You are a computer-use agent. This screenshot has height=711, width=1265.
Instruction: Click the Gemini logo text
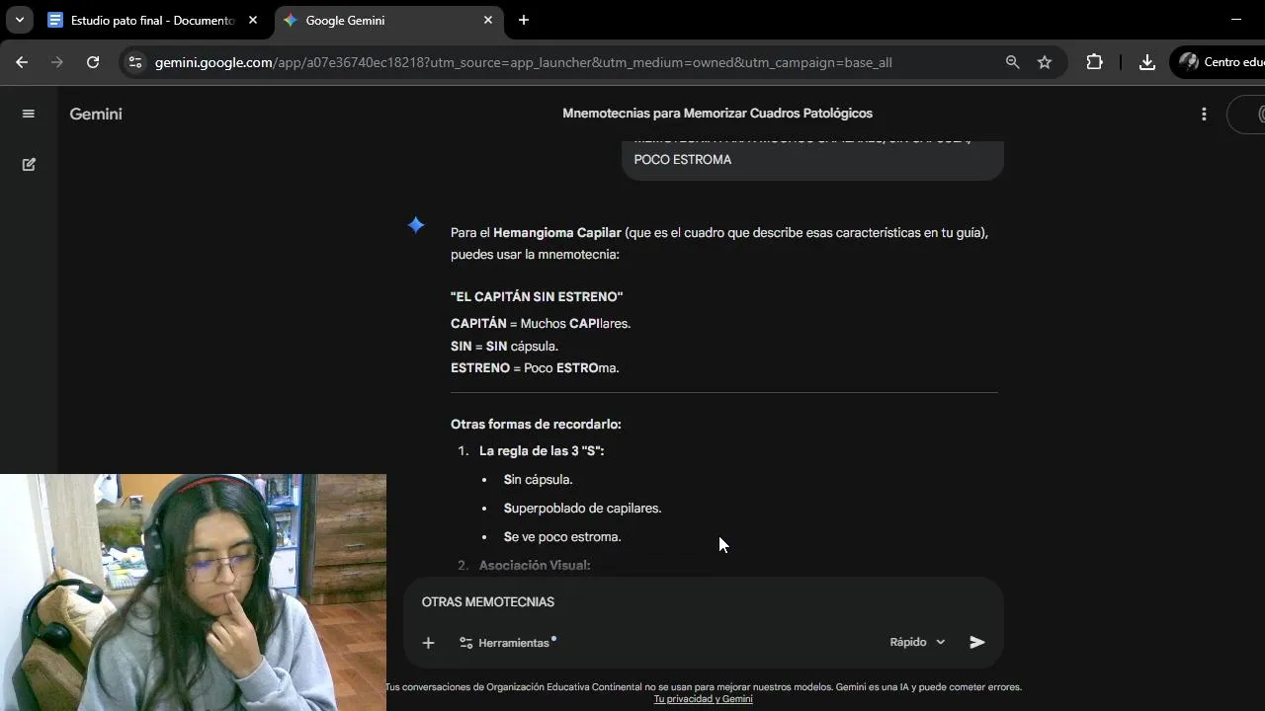(96, 114)
